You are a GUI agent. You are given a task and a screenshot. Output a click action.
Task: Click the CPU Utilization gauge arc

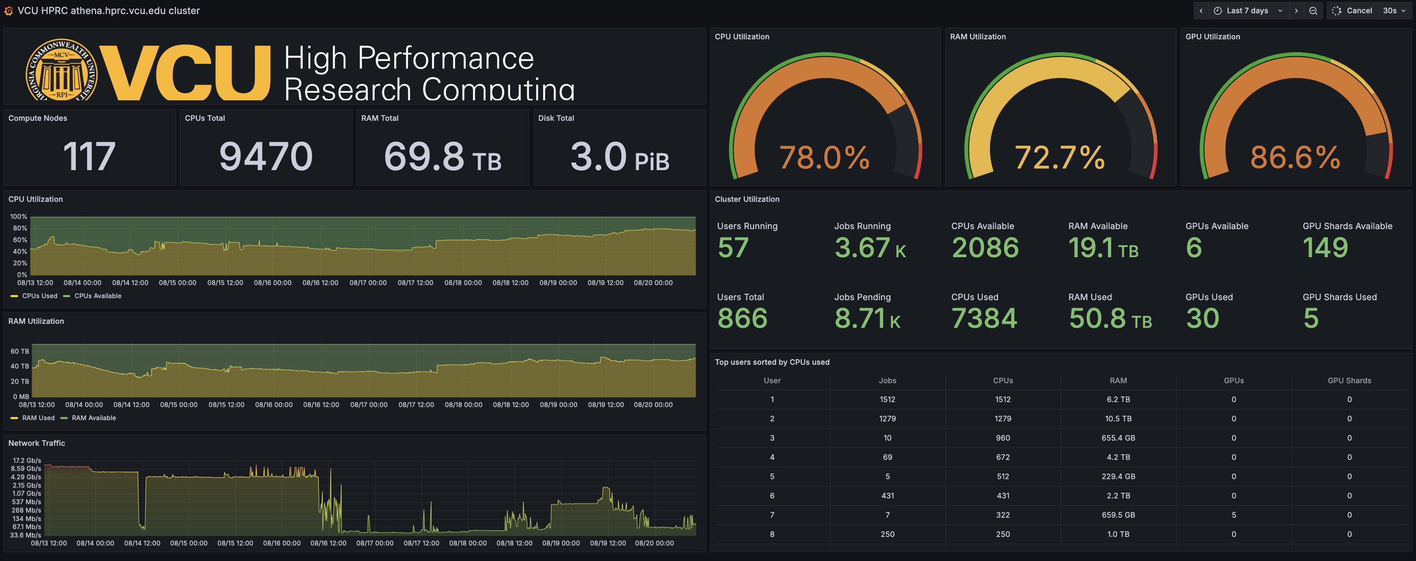(825, 69)
